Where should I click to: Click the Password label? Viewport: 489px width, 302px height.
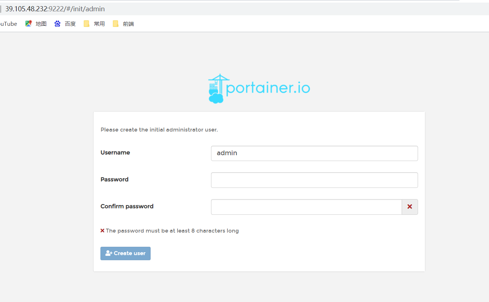pos(114,180)
